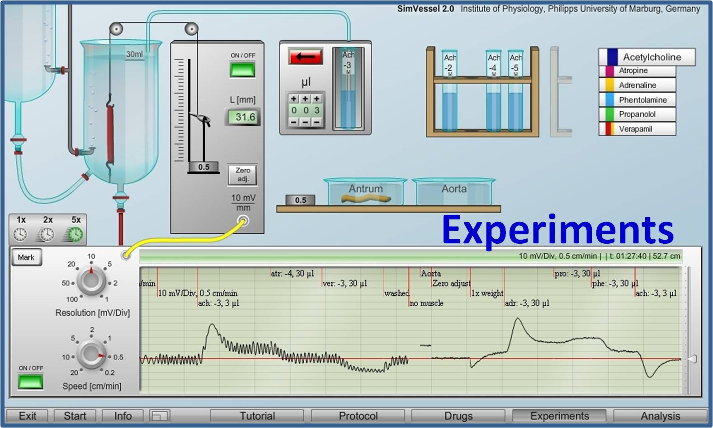The height and width of the screenshot is (428, 713).
Task: Increase the microliter hundreds digit
Action: pyautogui.click(x=294, y=99)
